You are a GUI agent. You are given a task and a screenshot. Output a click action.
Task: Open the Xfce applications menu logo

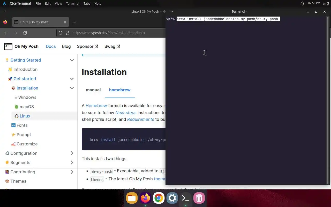tap(4, 3)
